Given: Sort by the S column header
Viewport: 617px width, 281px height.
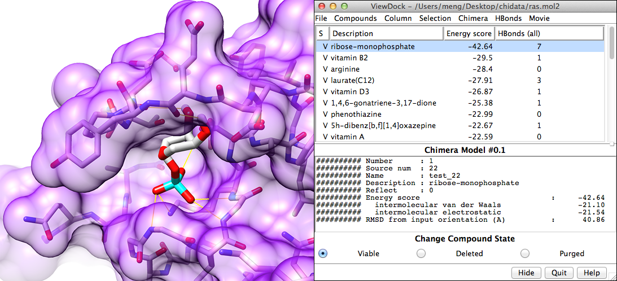Looking at the screenshot, I should pos(322,33).
